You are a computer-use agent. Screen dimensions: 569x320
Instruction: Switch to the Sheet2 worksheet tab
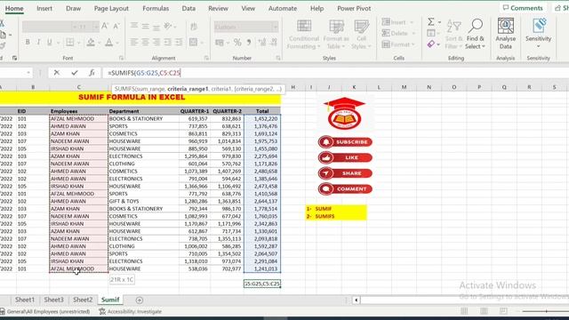click(83, 300)
